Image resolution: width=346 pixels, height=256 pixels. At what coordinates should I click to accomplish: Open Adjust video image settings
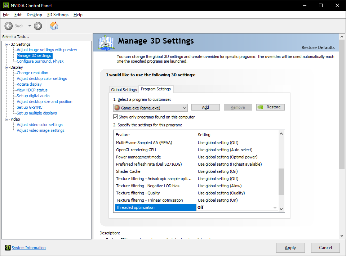41,130
